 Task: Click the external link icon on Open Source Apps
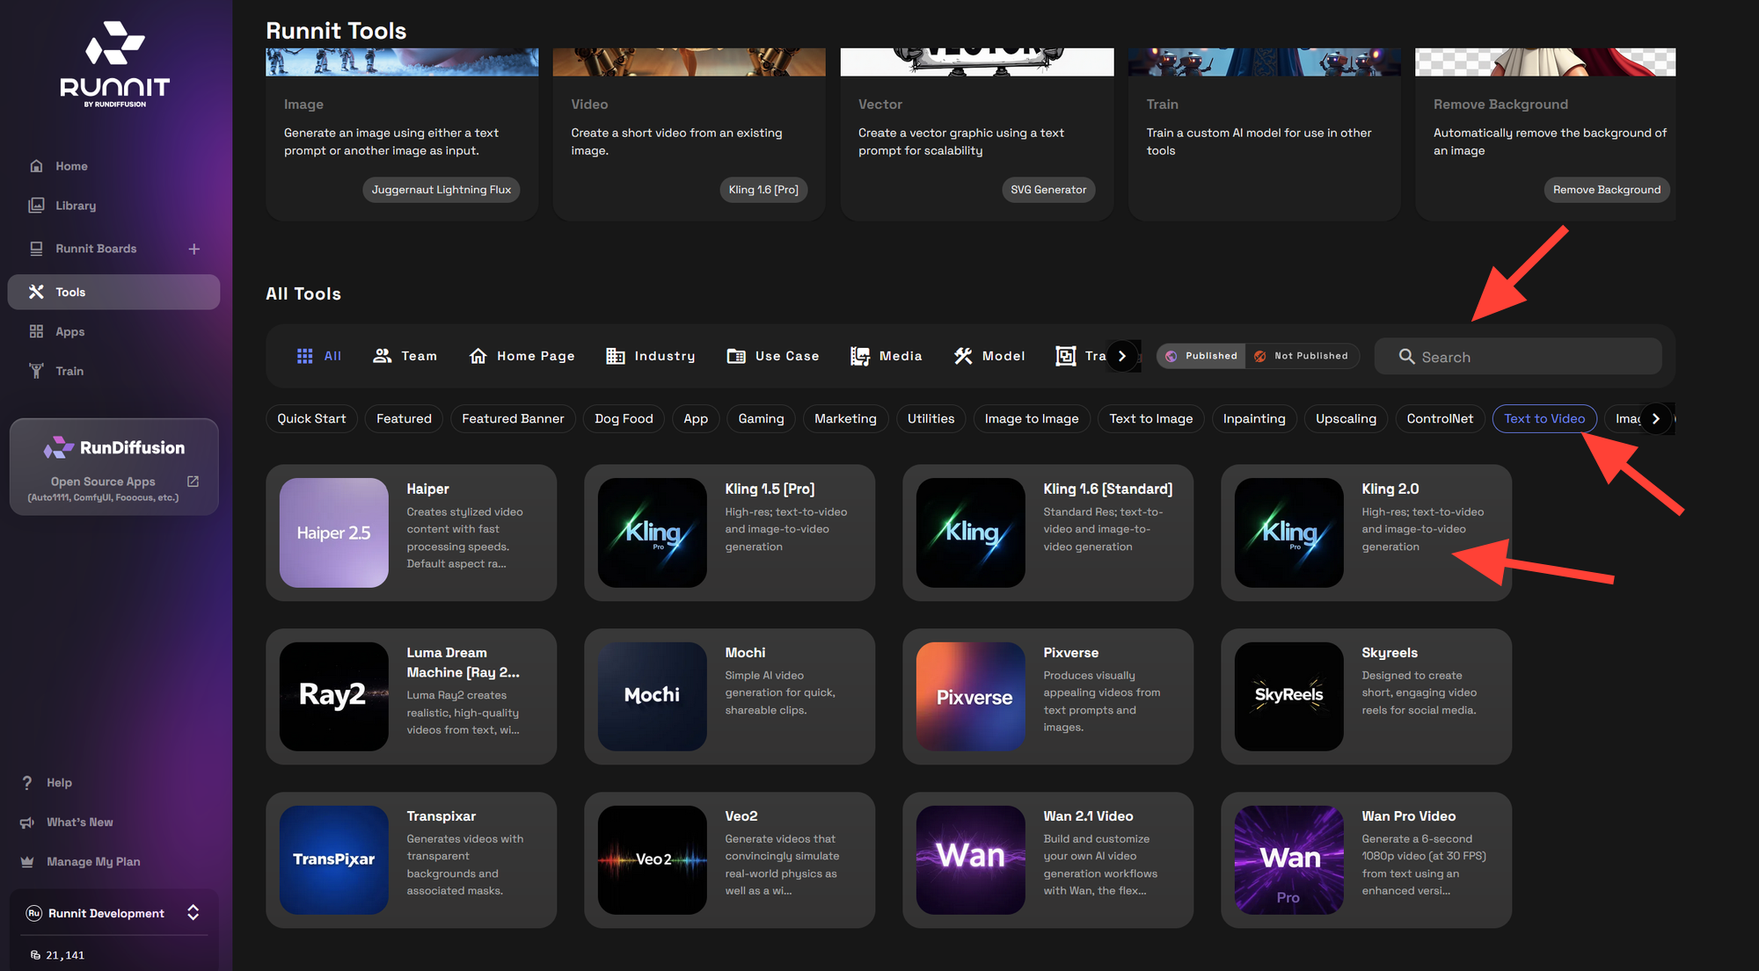193,482
